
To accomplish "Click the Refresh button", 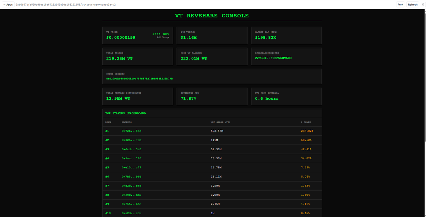I will 413,5.
